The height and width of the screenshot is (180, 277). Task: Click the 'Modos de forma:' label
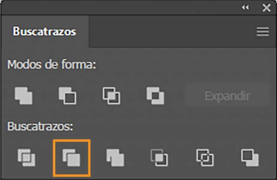click(52, 64)
